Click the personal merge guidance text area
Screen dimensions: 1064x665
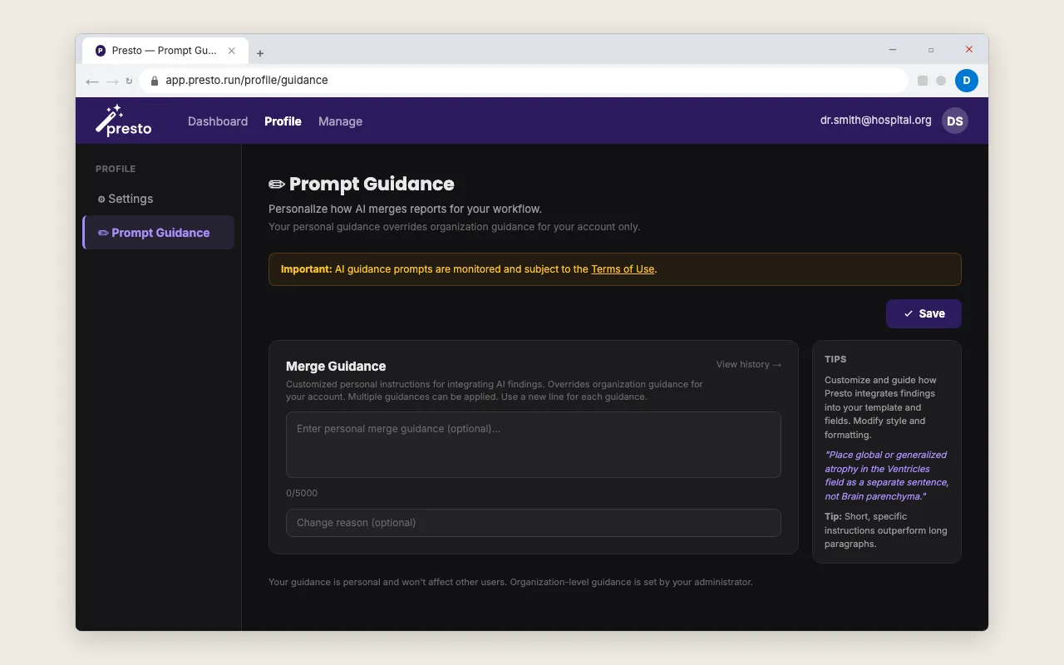pyautogui.click(x=533, y=444)
